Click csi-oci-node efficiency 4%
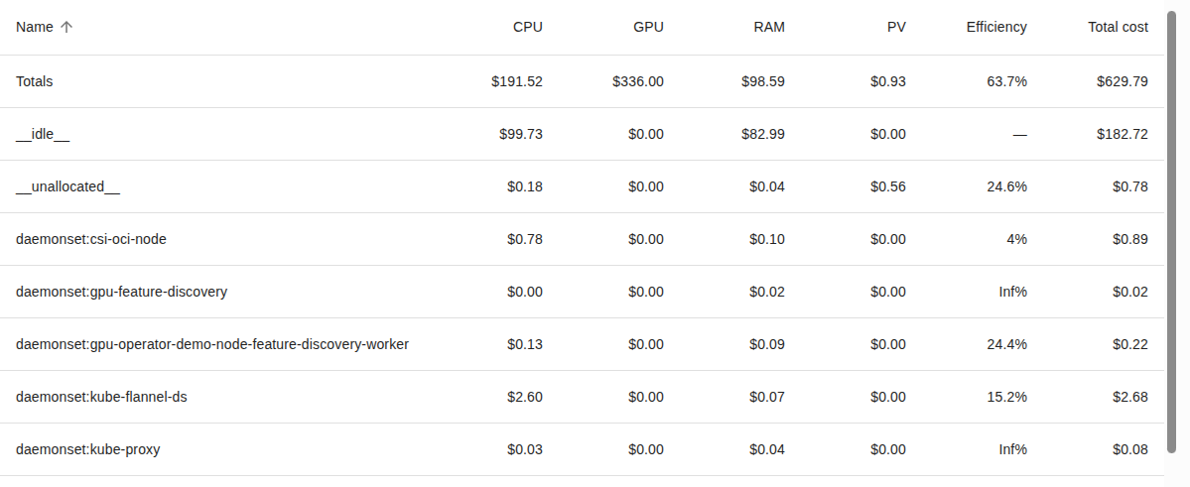 pyautogui.click(x=1017, y=239)
